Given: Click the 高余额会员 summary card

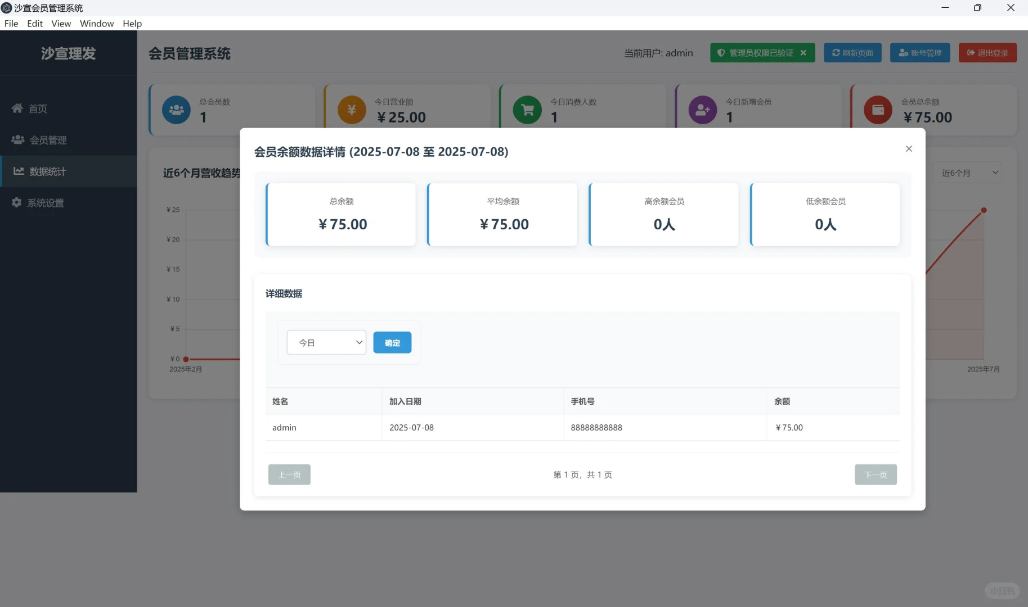Looking at the screenshot, I should click(x=664, y=215).
